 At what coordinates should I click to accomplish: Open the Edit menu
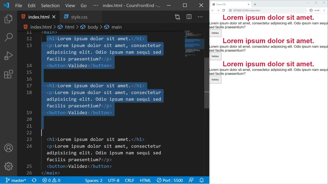click(32, 5)
